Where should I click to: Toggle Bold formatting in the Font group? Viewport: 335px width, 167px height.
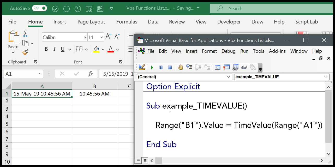point(46,49)
